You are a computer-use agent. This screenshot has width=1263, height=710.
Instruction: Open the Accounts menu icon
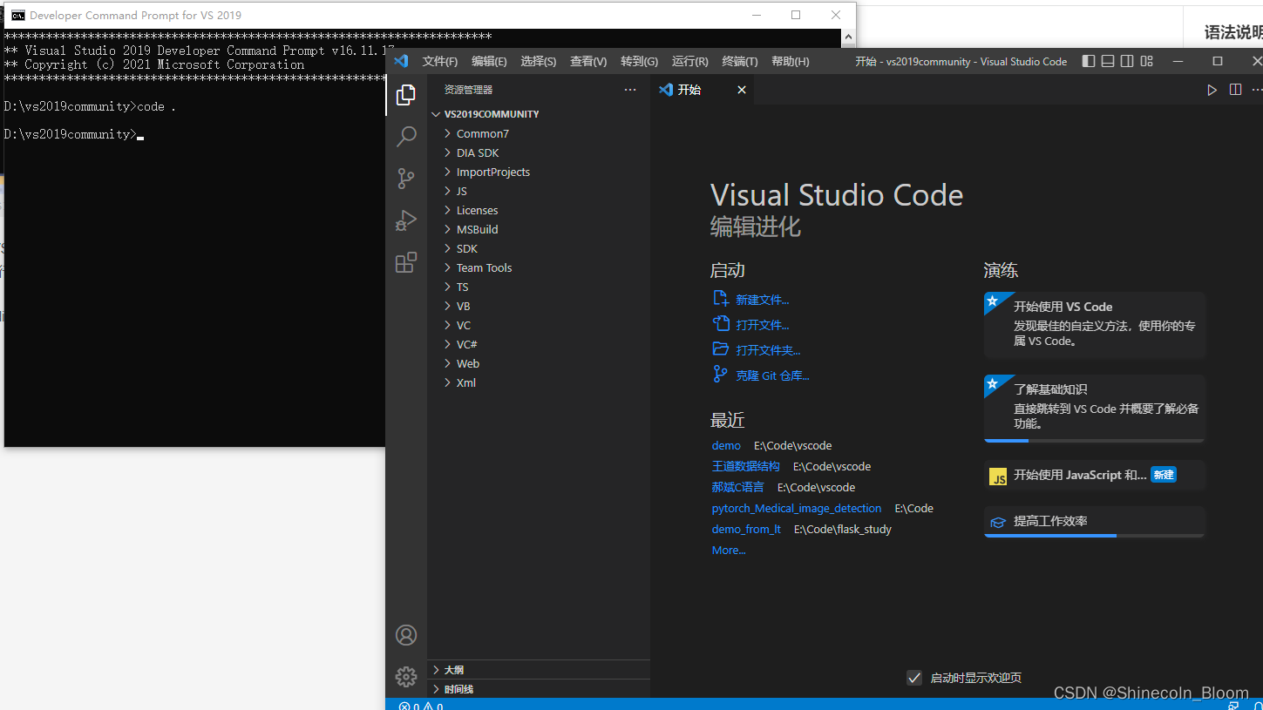pos(406,635)
